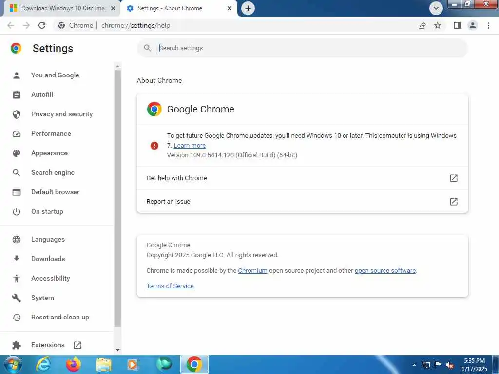The image size is (499, 374).
Task: Open the network tray icon
Action: (426, 365)
